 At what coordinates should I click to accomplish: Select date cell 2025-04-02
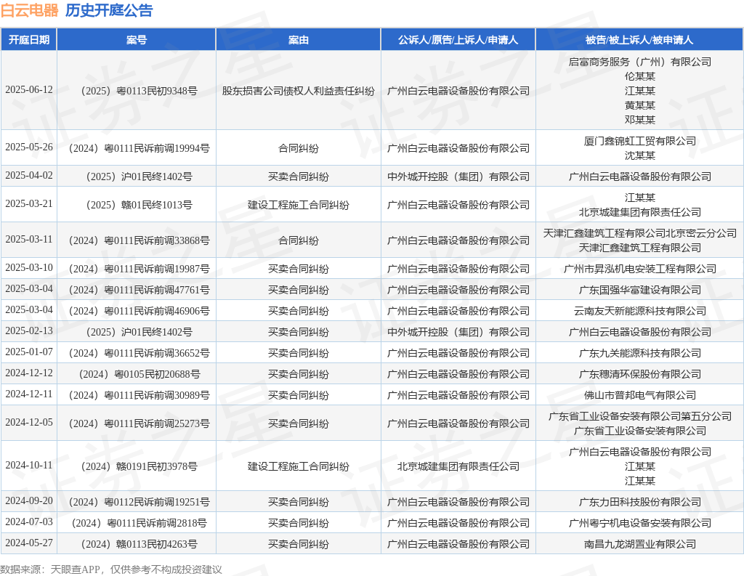tap(29, 176)
